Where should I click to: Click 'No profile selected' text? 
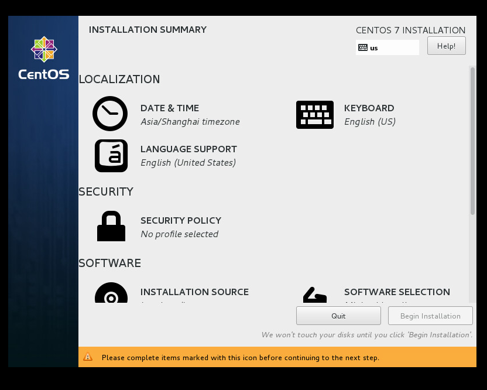click(x=180, y=234)
